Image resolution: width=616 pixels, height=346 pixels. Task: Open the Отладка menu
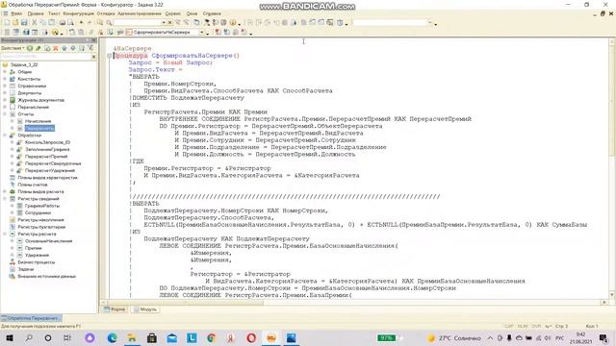[x=106, y=13]
